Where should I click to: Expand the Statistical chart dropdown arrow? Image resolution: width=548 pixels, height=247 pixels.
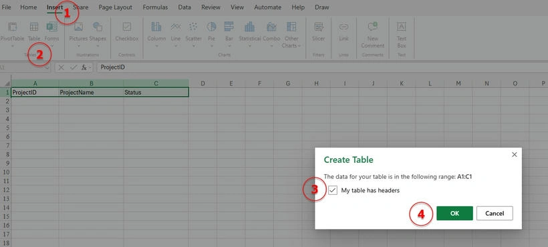pos(249,45)
